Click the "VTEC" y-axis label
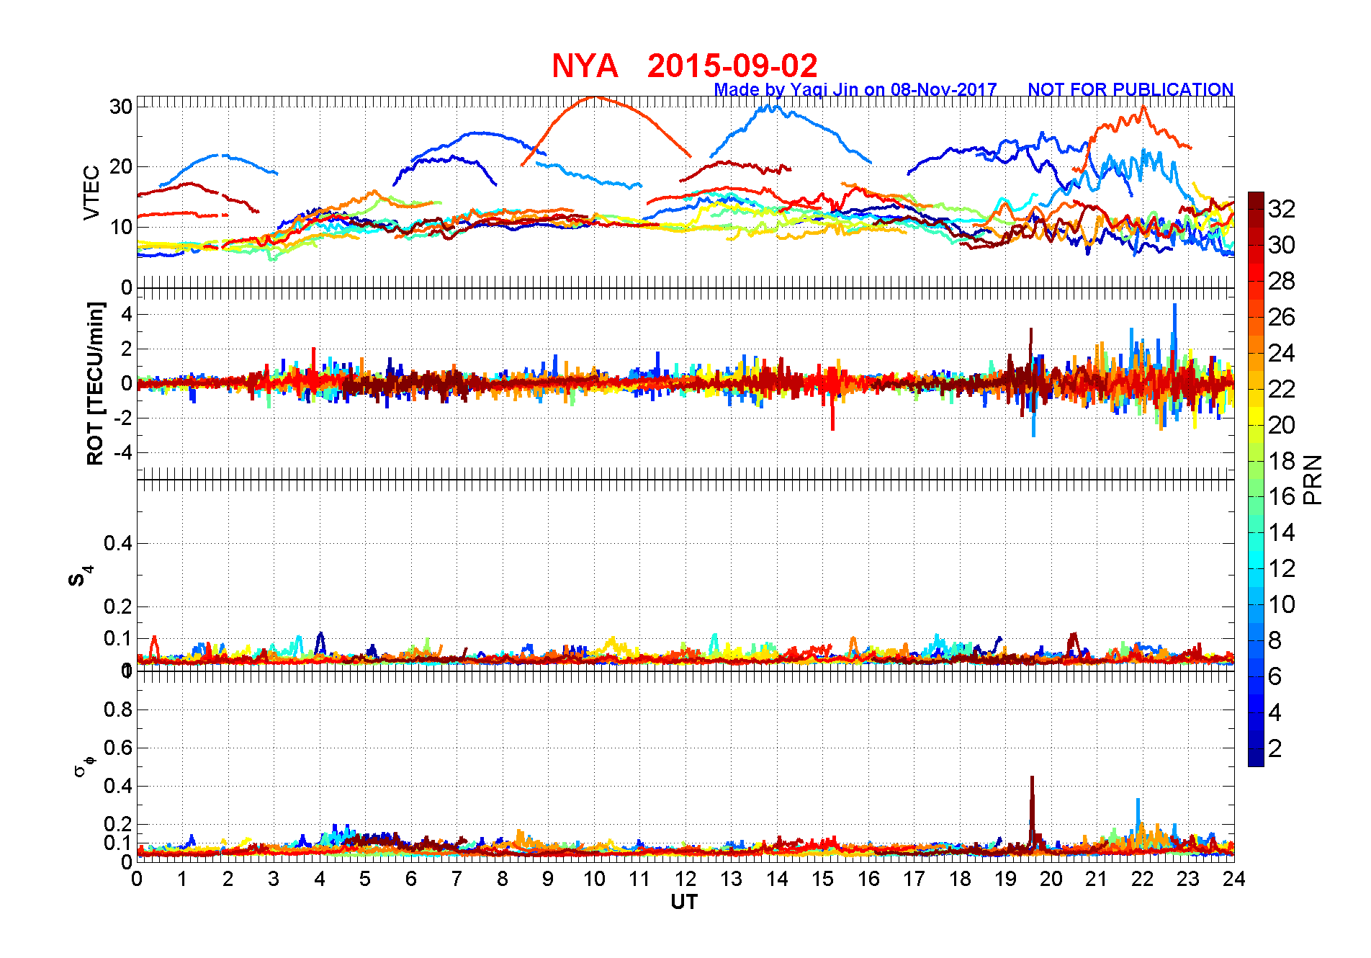 pos(91,192)
